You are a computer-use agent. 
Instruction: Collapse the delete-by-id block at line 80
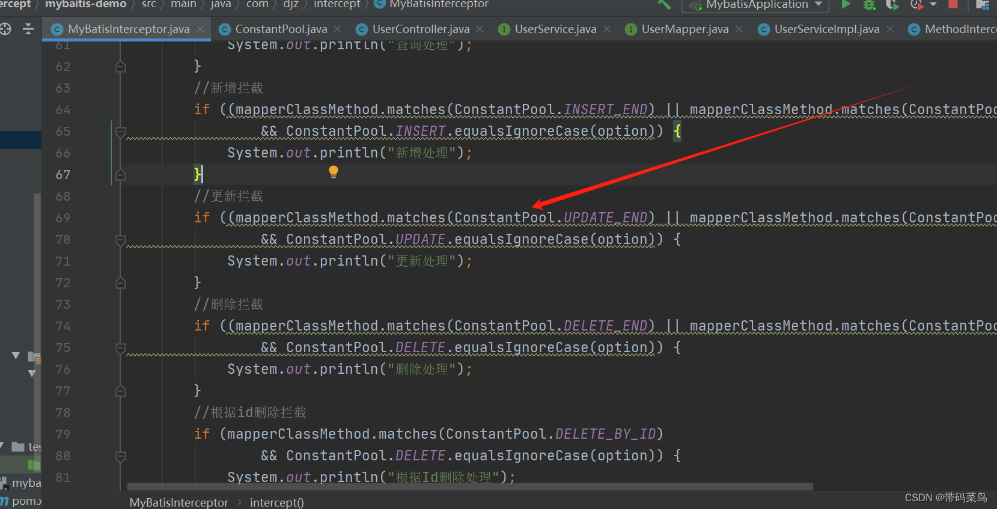[120, 456]
